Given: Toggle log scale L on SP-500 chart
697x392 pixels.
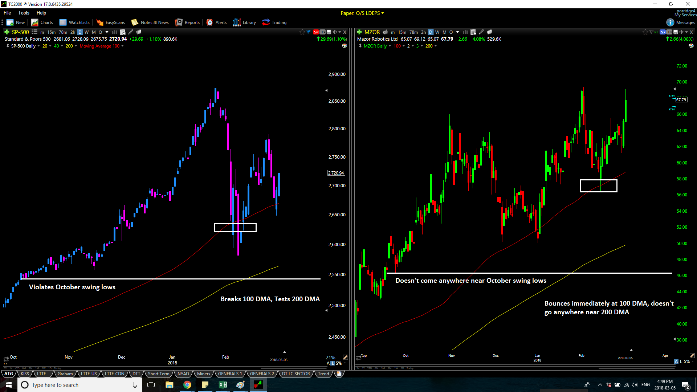Looking at the screenshot, I should tap(333, 363).
